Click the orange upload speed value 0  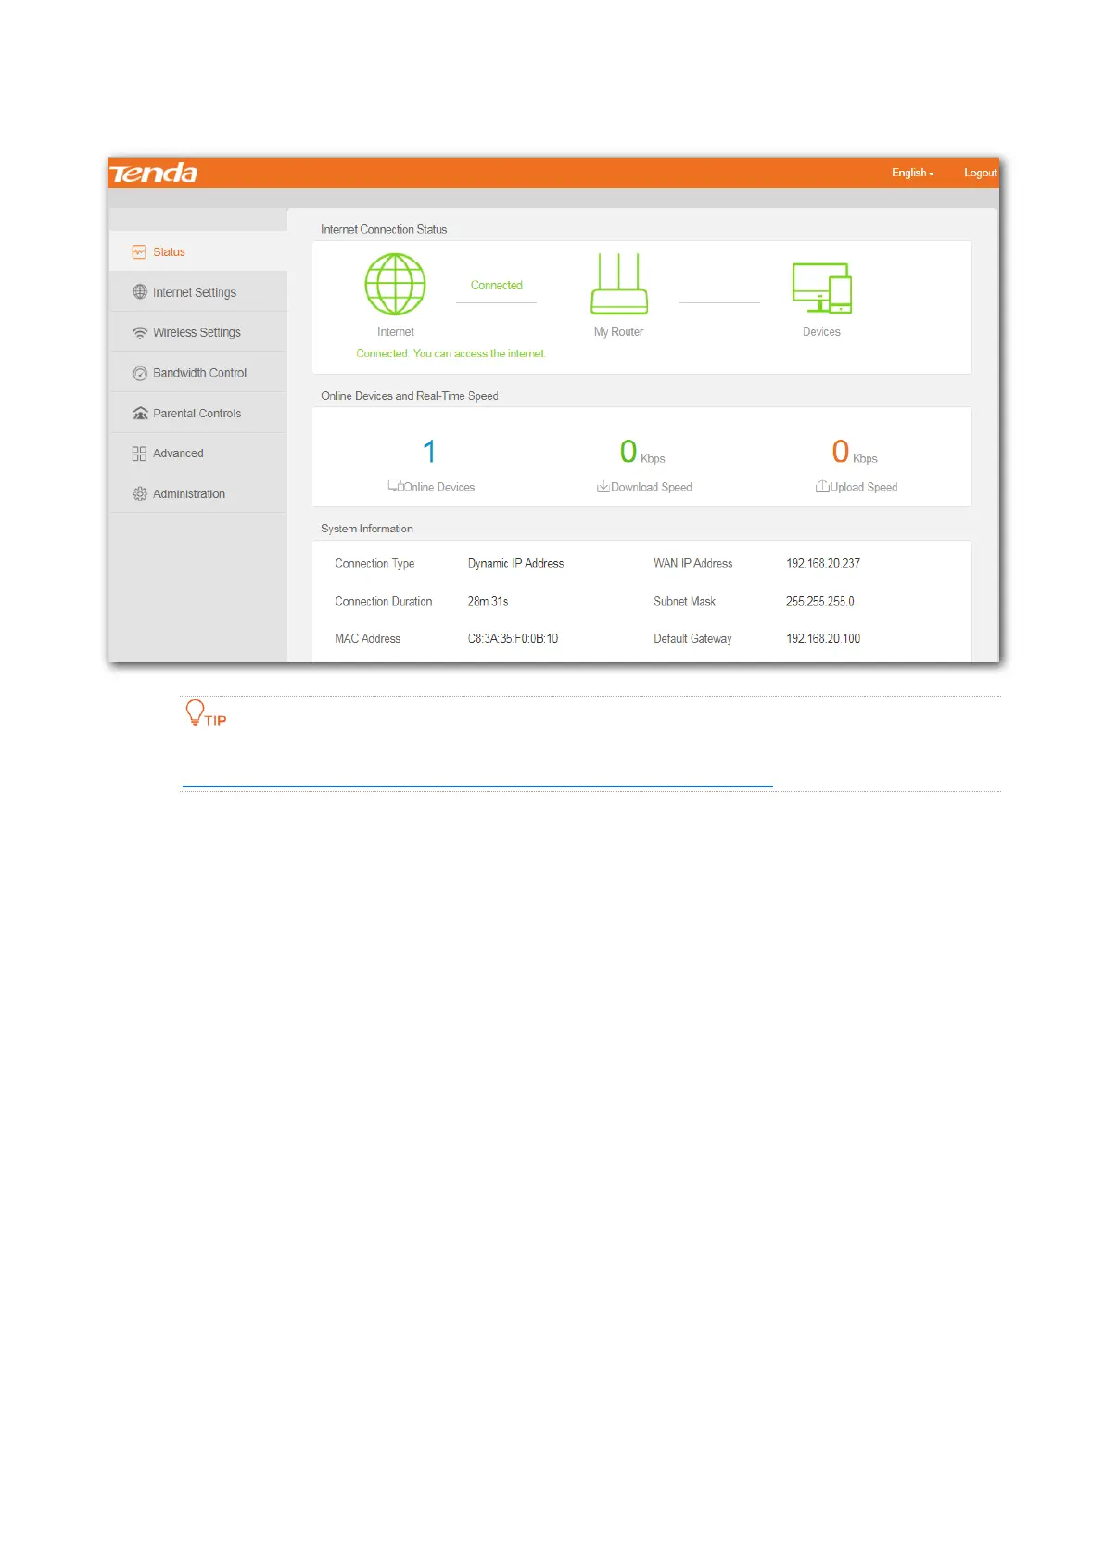coord(841,452)
